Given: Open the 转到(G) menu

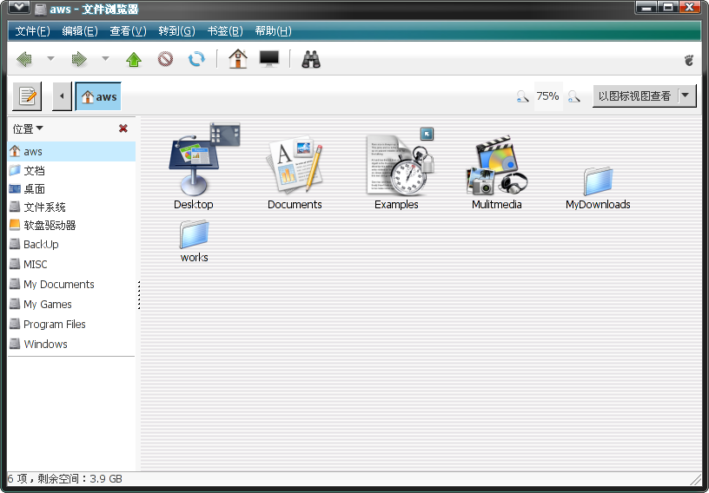Looking at the screenshot, I should pos(176,30).
